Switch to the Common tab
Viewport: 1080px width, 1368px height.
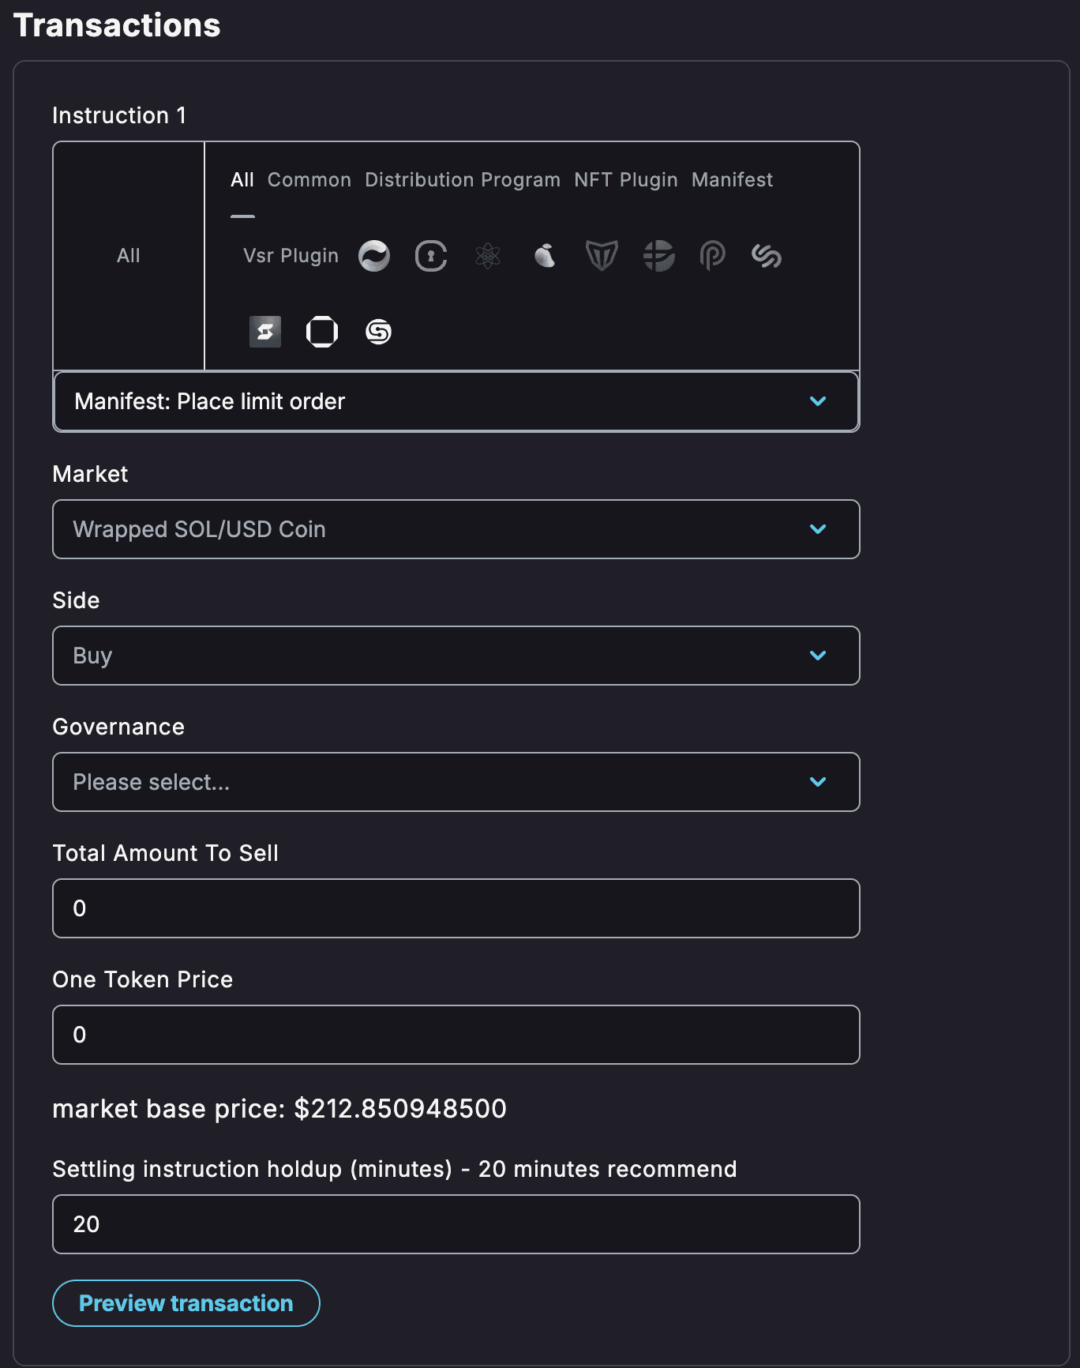coord(309,180)
